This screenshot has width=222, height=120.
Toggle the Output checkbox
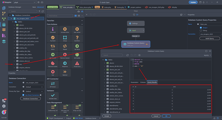(201, 28)
